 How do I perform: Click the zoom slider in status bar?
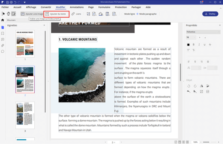pos(210,142)
